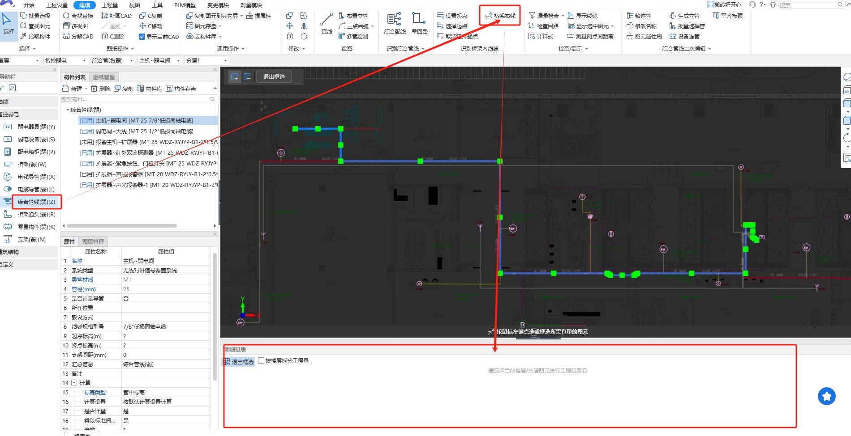Viewport: 851px width, 436px height.
Task: Open the 漏量检查 dropdown arrow
Action: (x=563, y=16)
